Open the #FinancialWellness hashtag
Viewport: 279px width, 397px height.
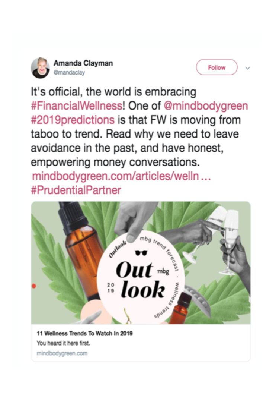click(77, 105)
